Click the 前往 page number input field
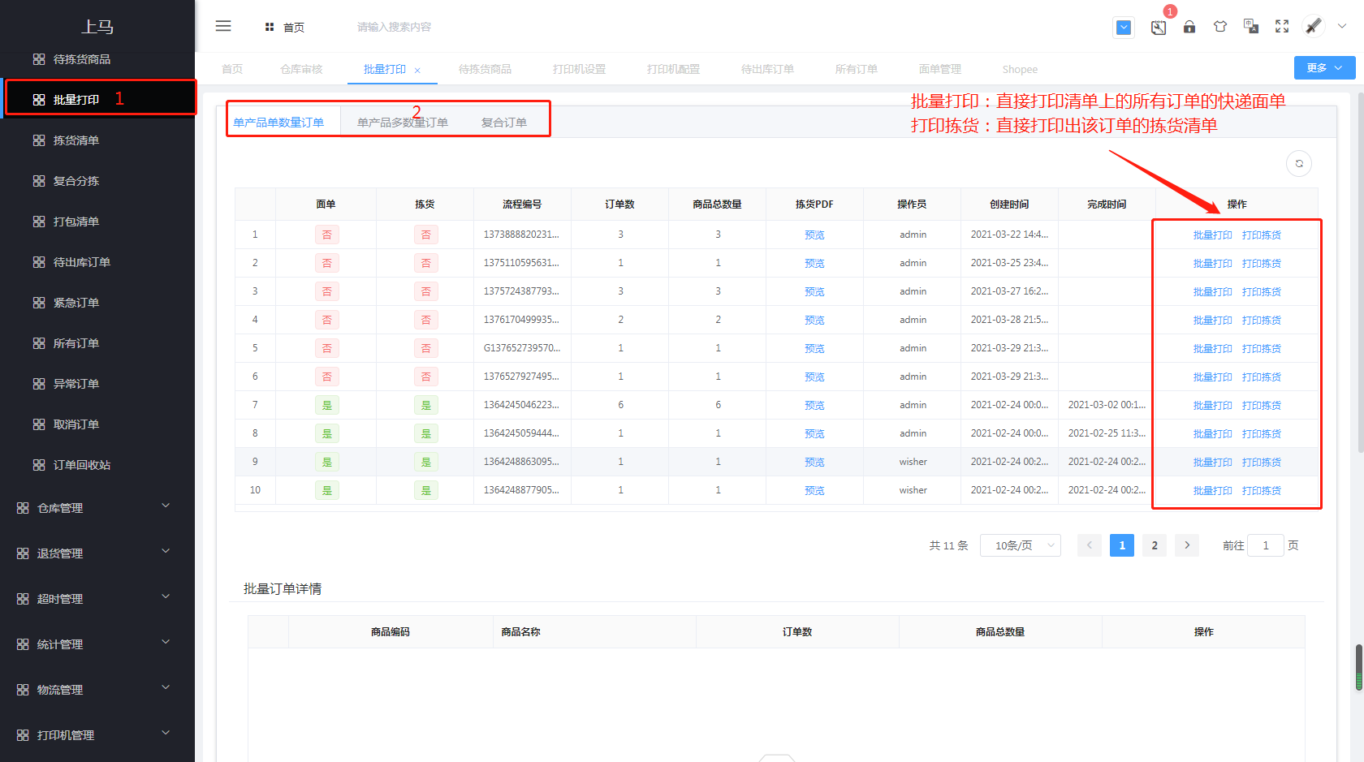 tap(1266, 545)
